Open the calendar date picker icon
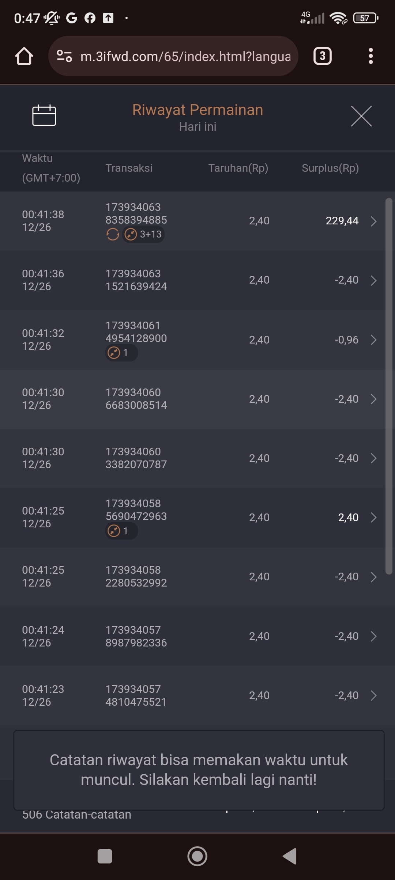Screen dimensions: 395x880 pyautogui.click(x=44, y=115)
